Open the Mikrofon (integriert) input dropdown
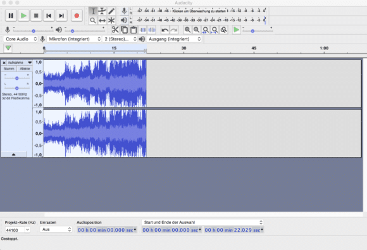This screenshot has height=250, width=367. (74, 39)
